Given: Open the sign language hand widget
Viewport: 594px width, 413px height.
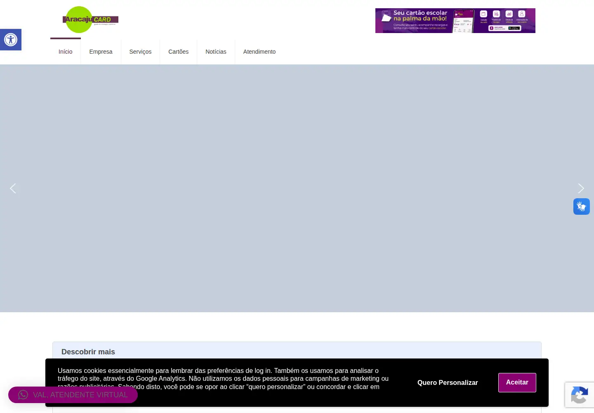Looking at the screenshot, I should tap(582, 206).
